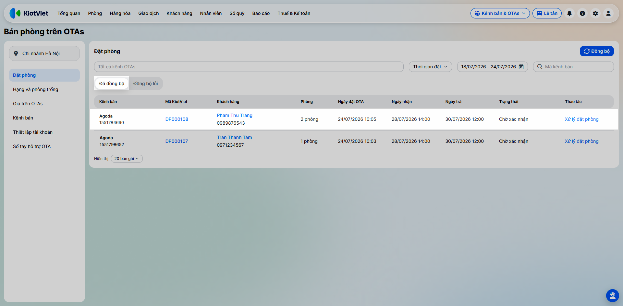Open the Thời gian đặt dropdown
This screenshot has height=306, width=623.
pos(430,67)
